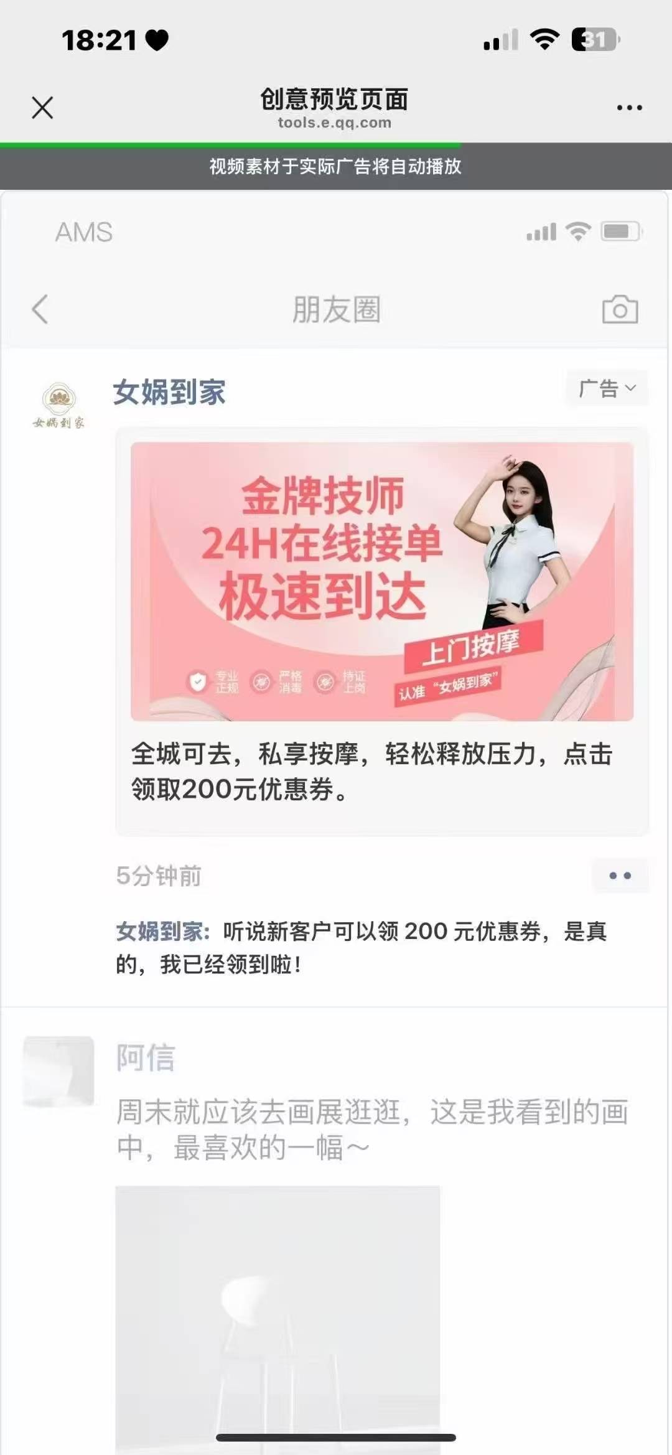Open the 金牌技师 ad banner image
Screen dimensions: 672x1455
(382, 581)
